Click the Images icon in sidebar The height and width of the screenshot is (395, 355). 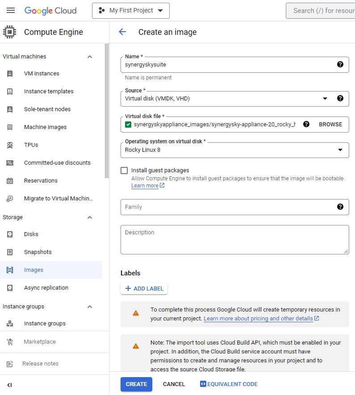click(10, 270)
